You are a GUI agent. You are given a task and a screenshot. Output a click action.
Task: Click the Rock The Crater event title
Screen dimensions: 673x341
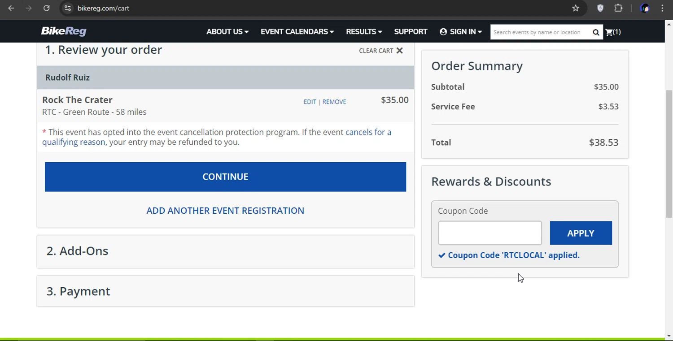[x=77, y=100]
